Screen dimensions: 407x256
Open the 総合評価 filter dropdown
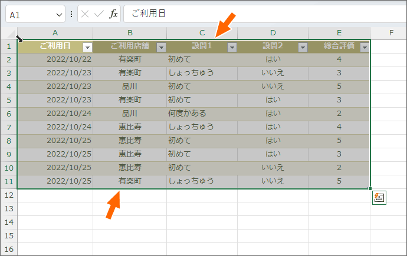pyautogui.click(x=365, y=47)
